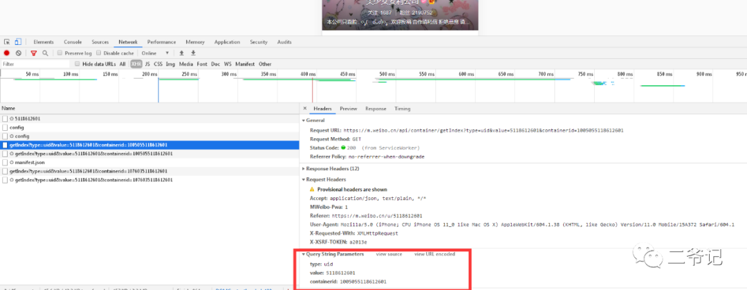
Task: Select the Network tab
Action: point(128,42)
